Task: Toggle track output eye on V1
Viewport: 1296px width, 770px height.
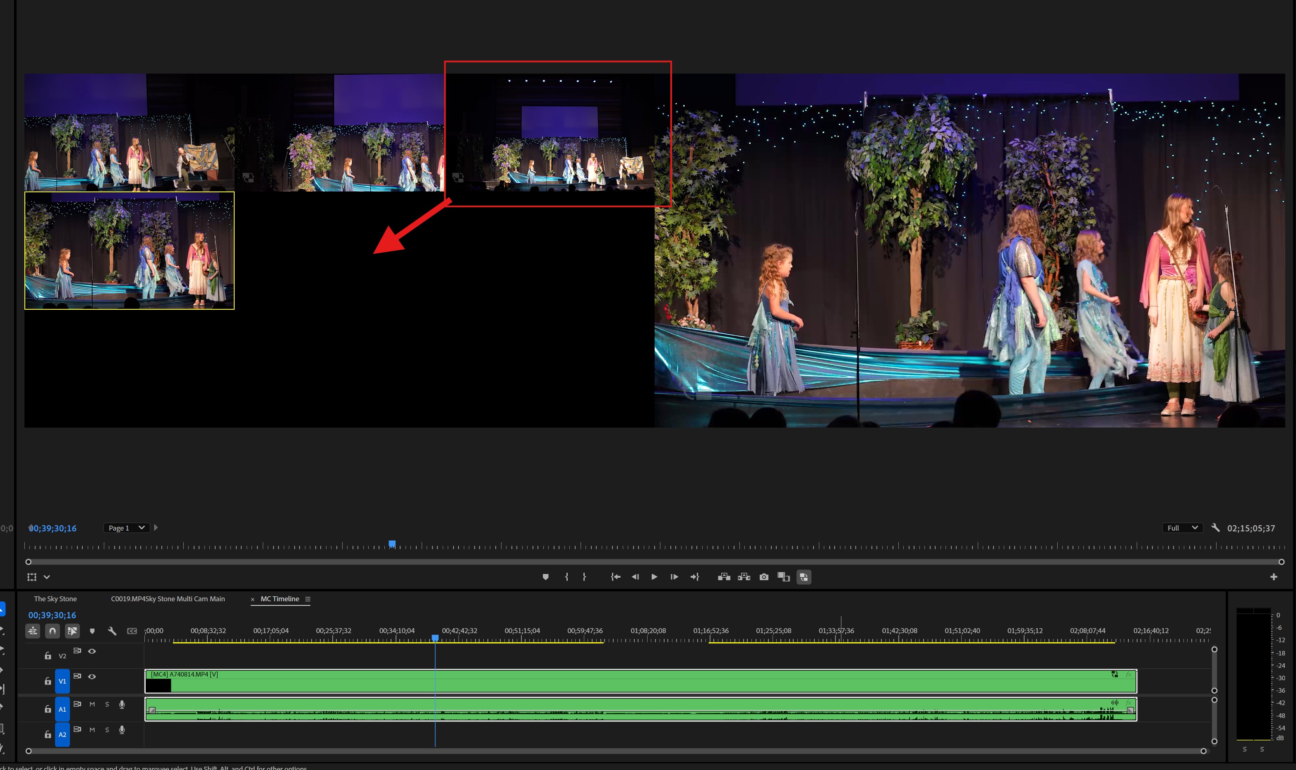Action: 92,677
